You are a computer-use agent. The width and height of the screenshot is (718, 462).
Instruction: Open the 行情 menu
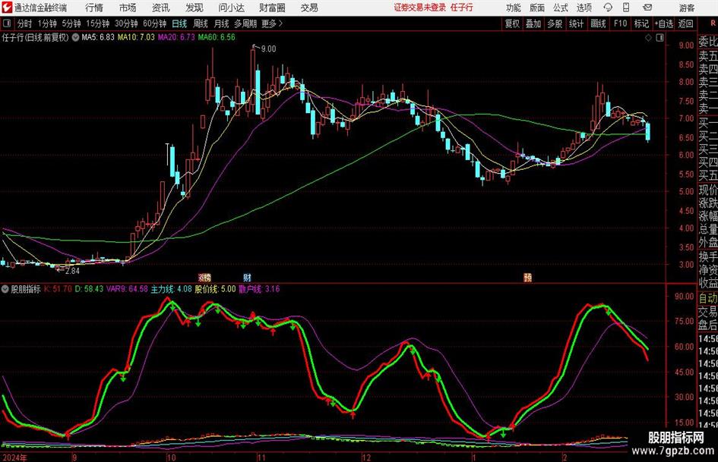(x=94, y=8)
